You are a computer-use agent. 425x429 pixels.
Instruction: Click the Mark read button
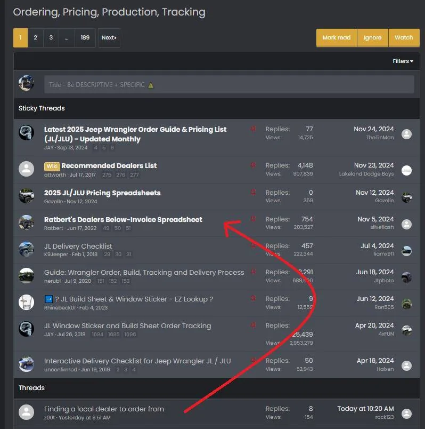tap(337, 38)
